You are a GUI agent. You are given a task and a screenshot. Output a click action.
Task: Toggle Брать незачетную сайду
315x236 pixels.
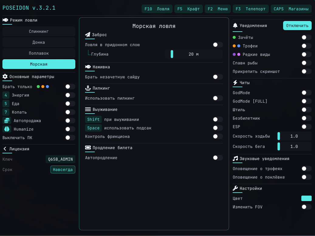pos(218,77)
